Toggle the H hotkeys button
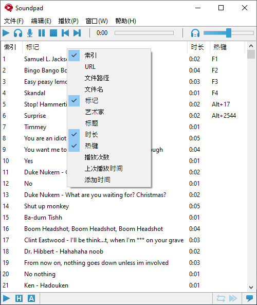The width and height of the screenshot is (257, 305). coord(19,298)
